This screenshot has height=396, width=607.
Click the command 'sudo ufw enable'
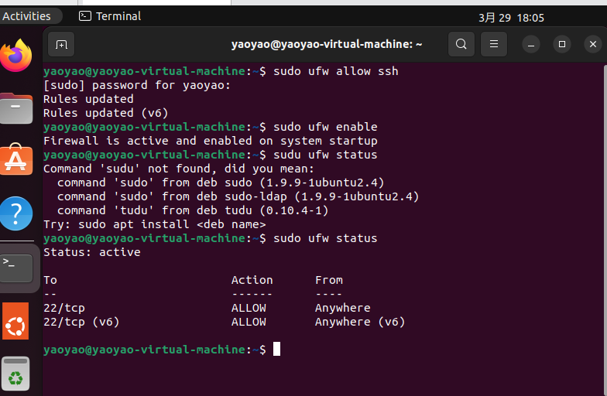click(x=325, y=127)
